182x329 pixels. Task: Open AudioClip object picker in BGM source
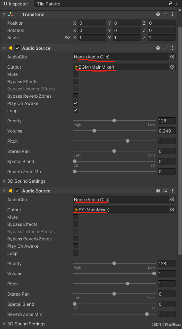click(x=172, y=57)
